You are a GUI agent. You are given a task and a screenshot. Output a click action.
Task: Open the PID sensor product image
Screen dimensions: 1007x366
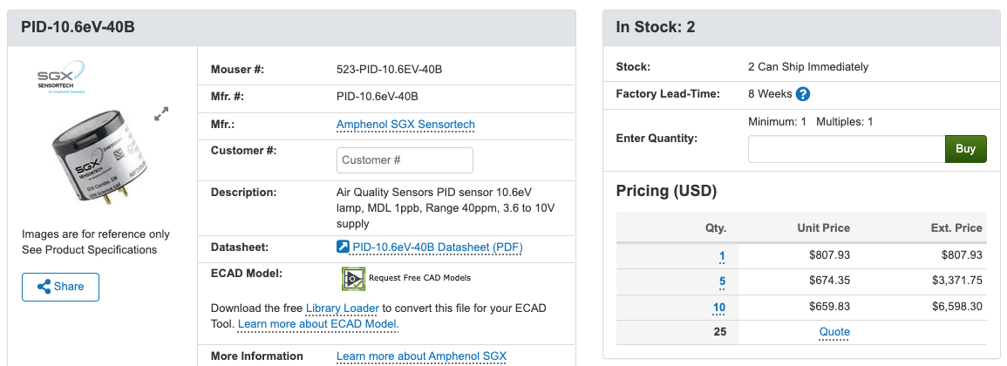pos(100,159)
